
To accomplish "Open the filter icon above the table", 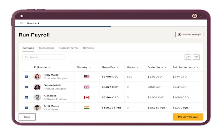I will 196,57.
